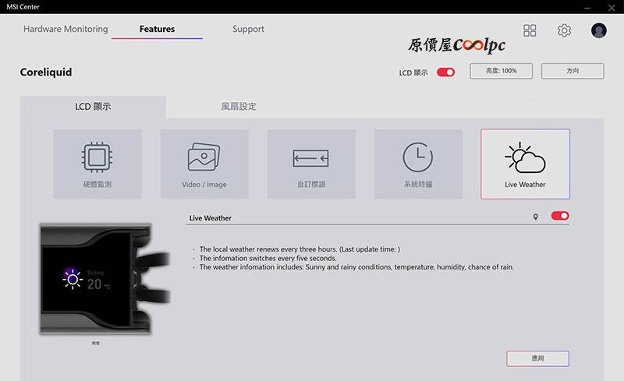
Task: Click the 亮度: 100% brightness button
Action: point(501,71)
